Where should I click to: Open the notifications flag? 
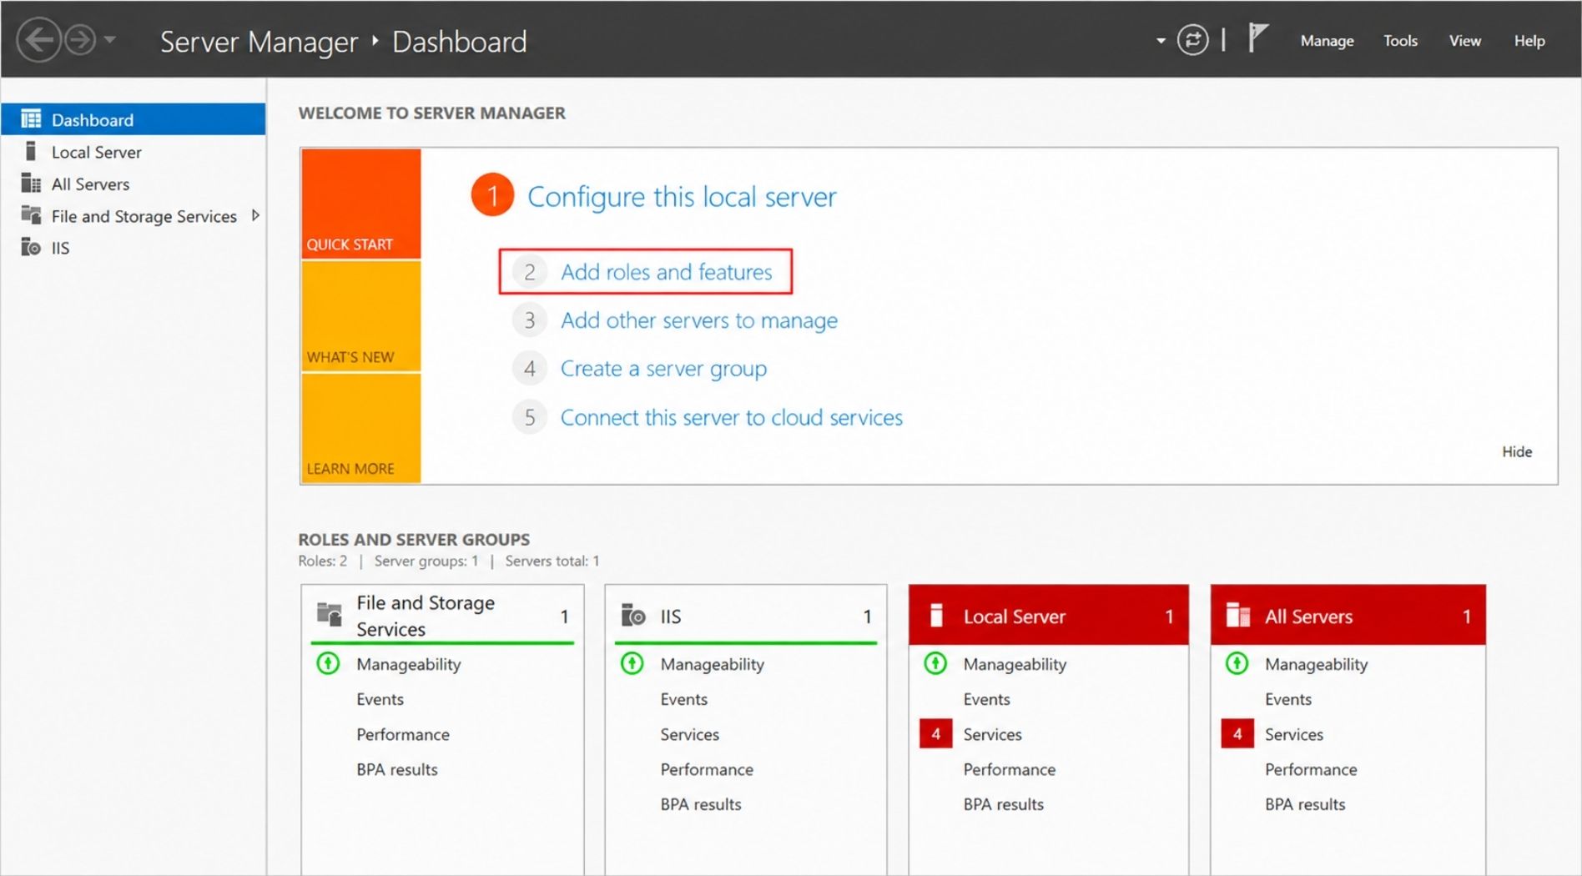[1257, 38]
